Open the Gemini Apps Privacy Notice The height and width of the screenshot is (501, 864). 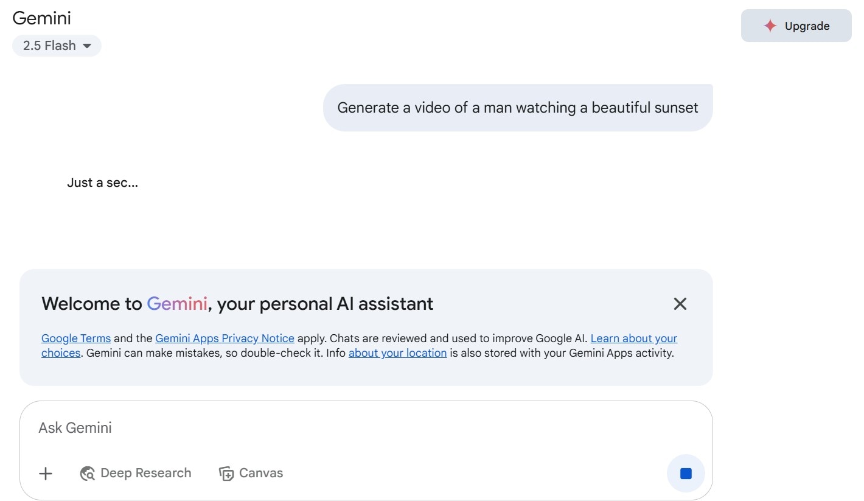click(x=225, y=338)
